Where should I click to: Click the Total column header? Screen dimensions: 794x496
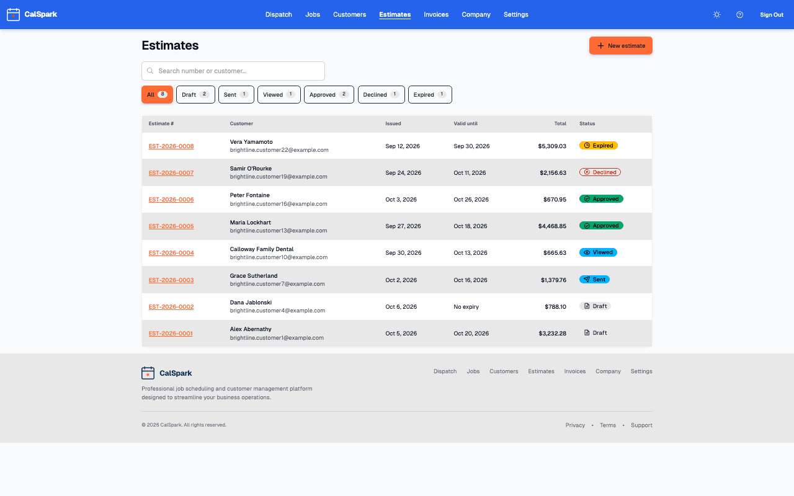(x=560, y=123)
